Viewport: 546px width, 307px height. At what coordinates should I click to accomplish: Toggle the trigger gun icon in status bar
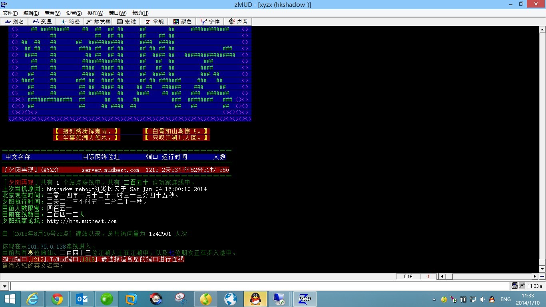(522, 286)
